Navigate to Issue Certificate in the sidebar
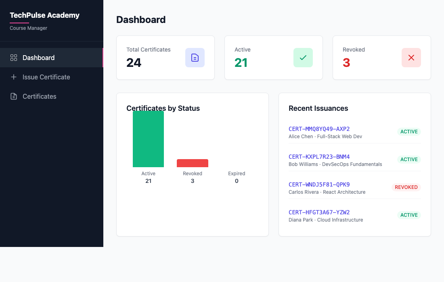Screen dimensions: 444x282 (46, 77)
